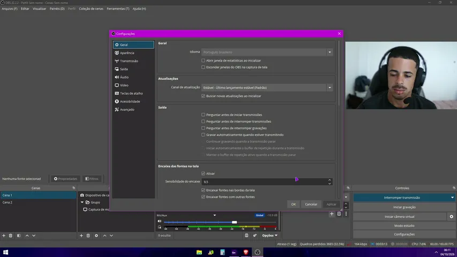Close the Configurações dialog with X
The width and height of the screenshot is (457, 257).
(339, 34)
